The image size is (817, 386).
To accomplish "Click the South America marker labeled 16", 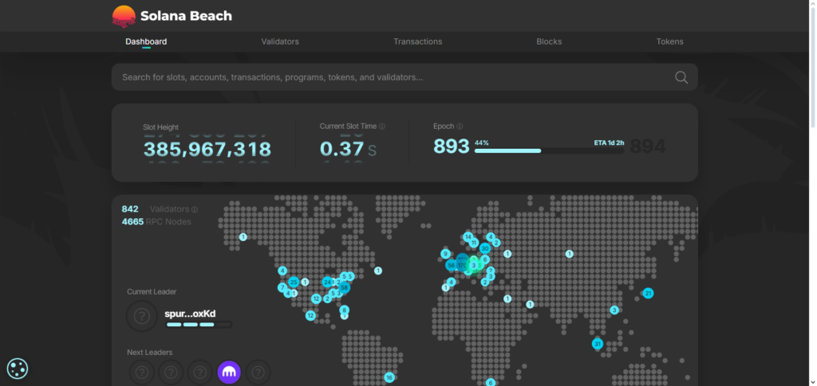I will [x=389, y=377].
